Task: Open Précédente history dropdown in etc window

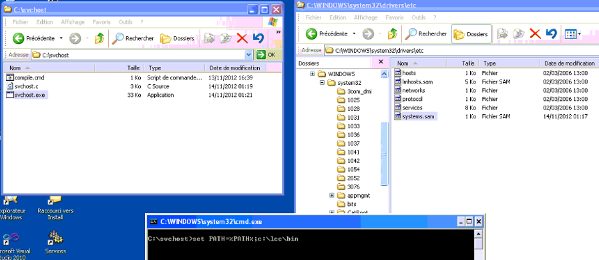Action: [x=354, y=34]
